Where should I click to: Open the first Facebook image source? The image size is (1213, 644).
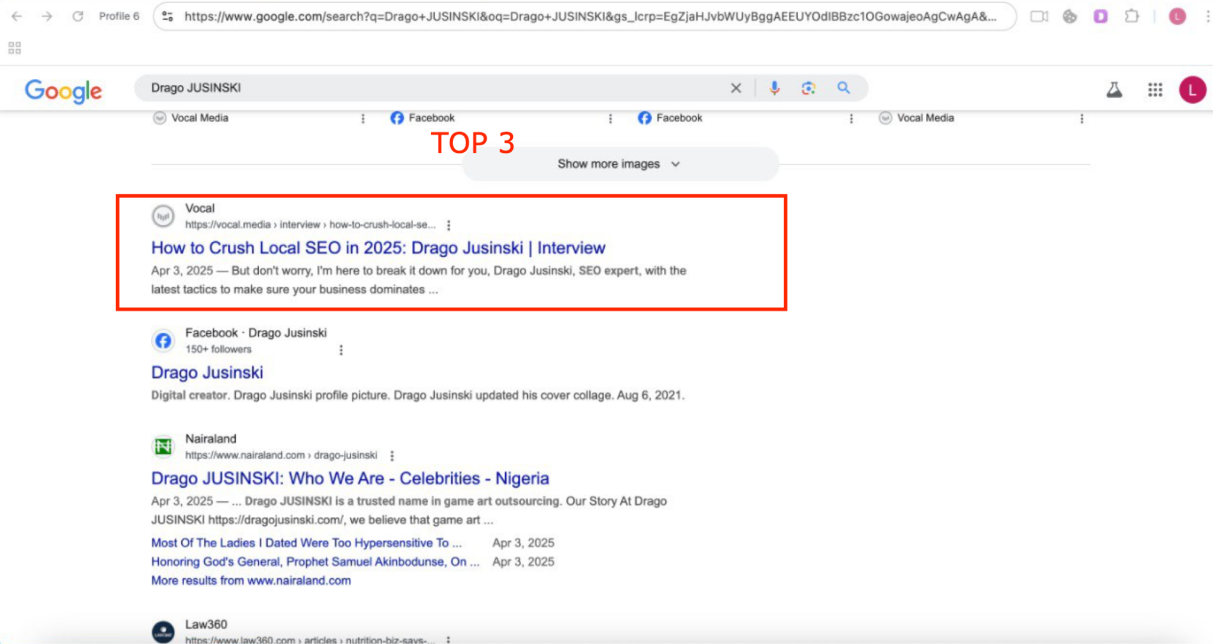[x=422, y=118]
